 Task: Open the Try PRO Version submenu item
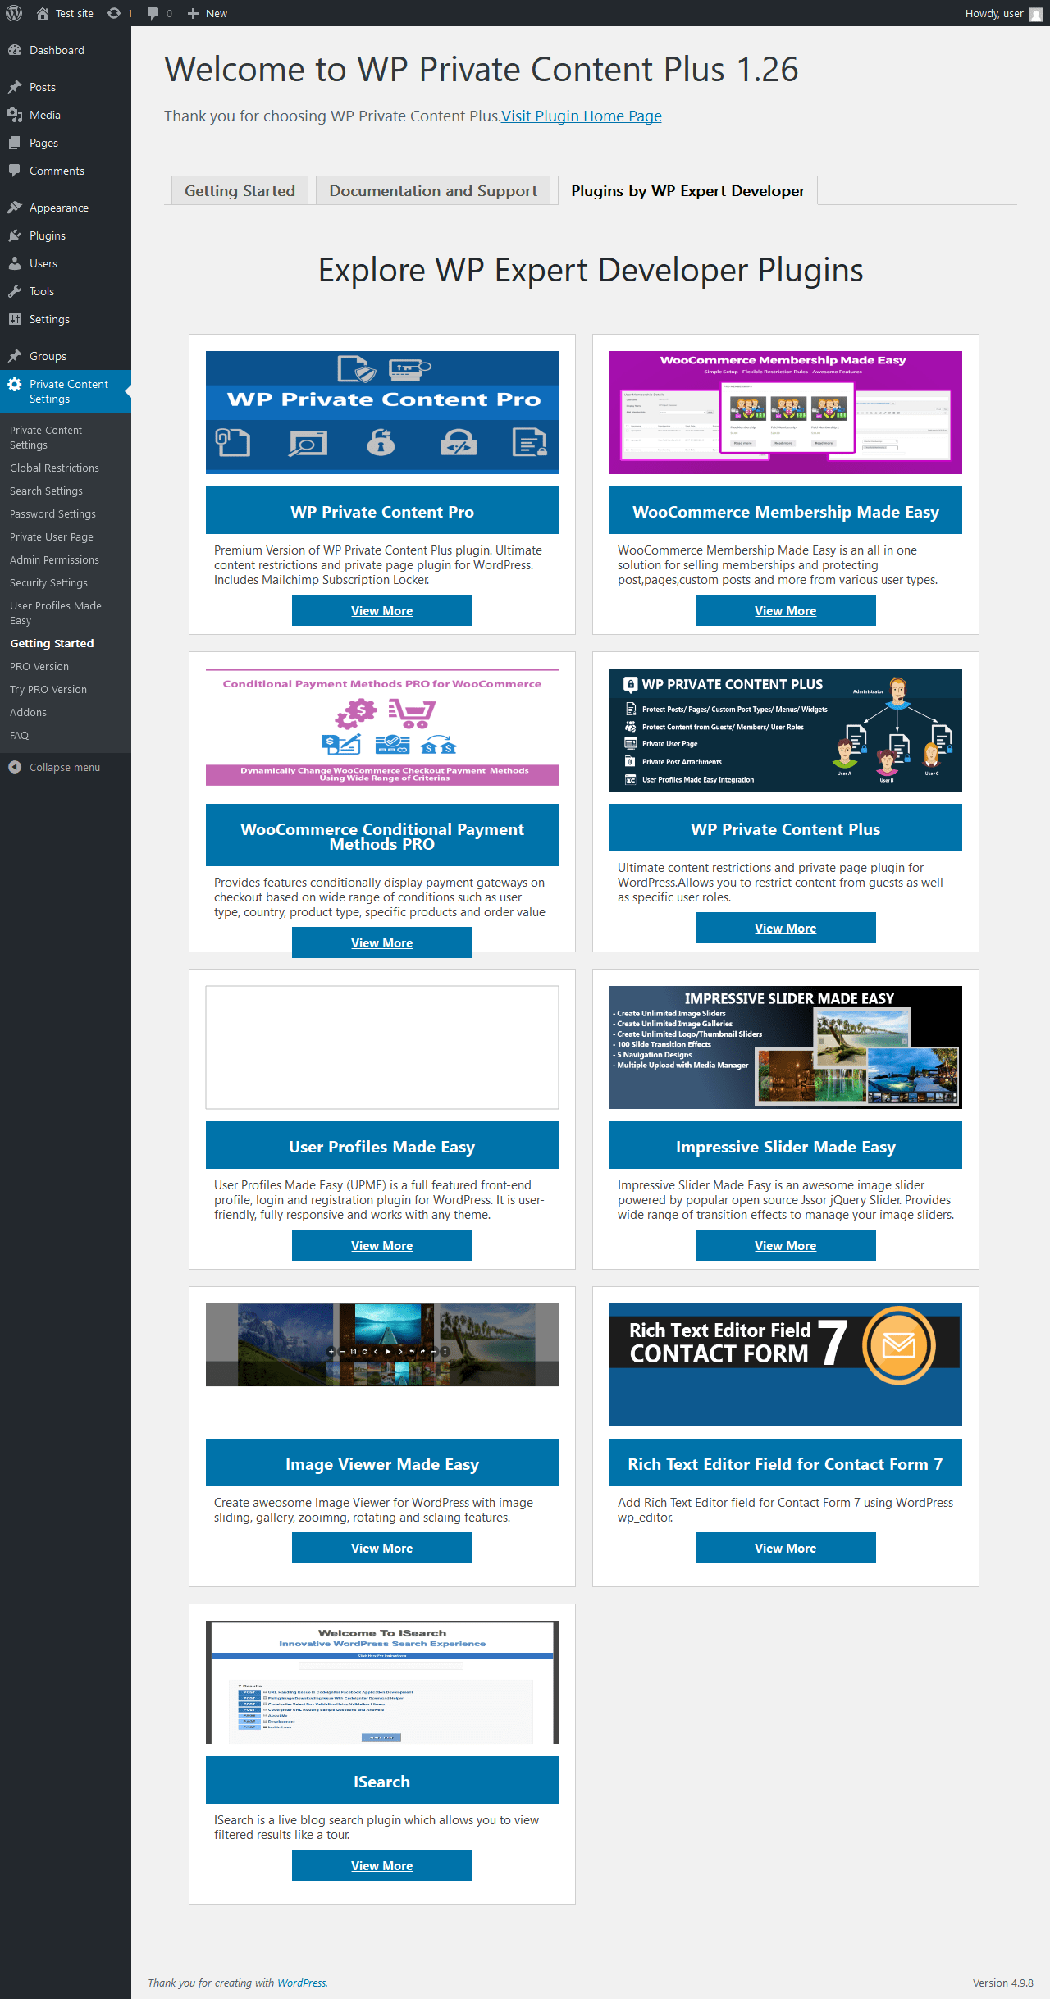coord(48,689)
